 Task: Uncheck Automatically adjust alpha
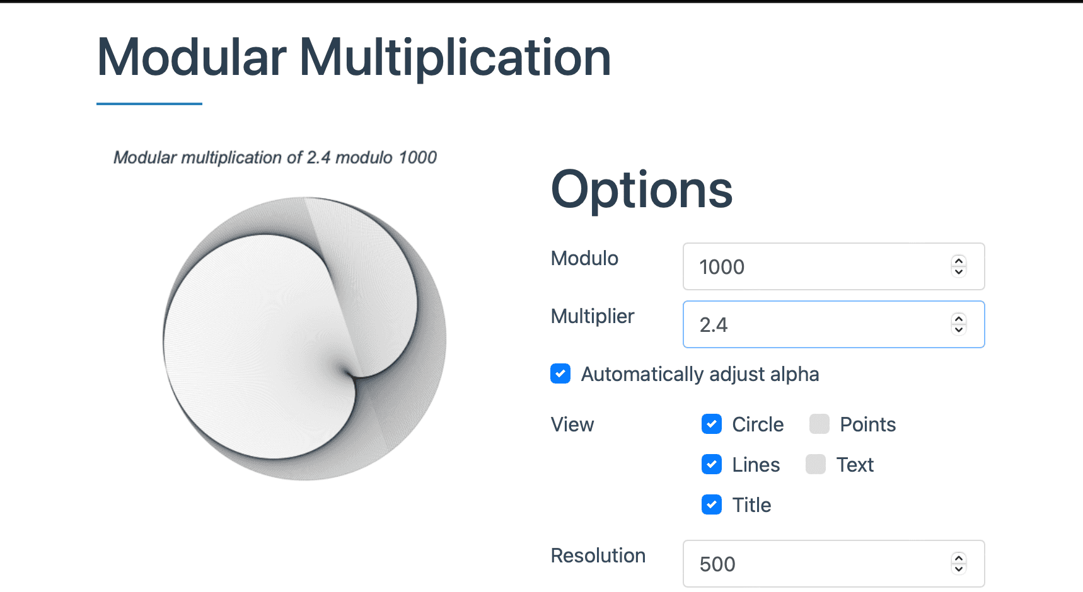pos(560,373)
